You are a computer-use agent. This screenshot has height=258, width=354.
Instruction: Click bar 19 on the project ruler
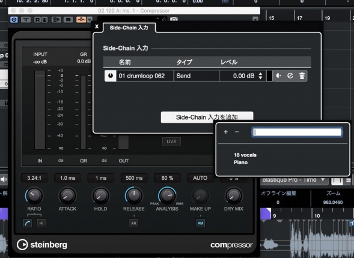point(327,18)
